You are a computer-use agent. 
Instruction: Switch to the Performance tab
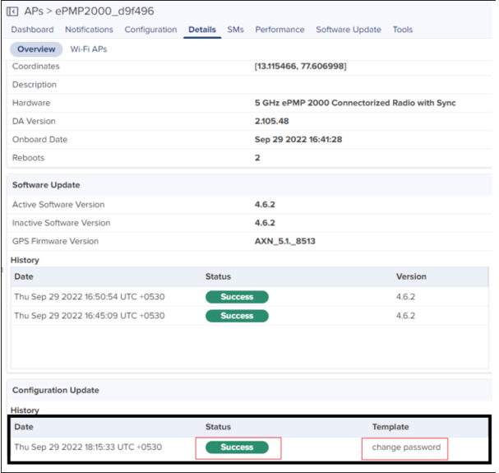(x=280, y=30)
